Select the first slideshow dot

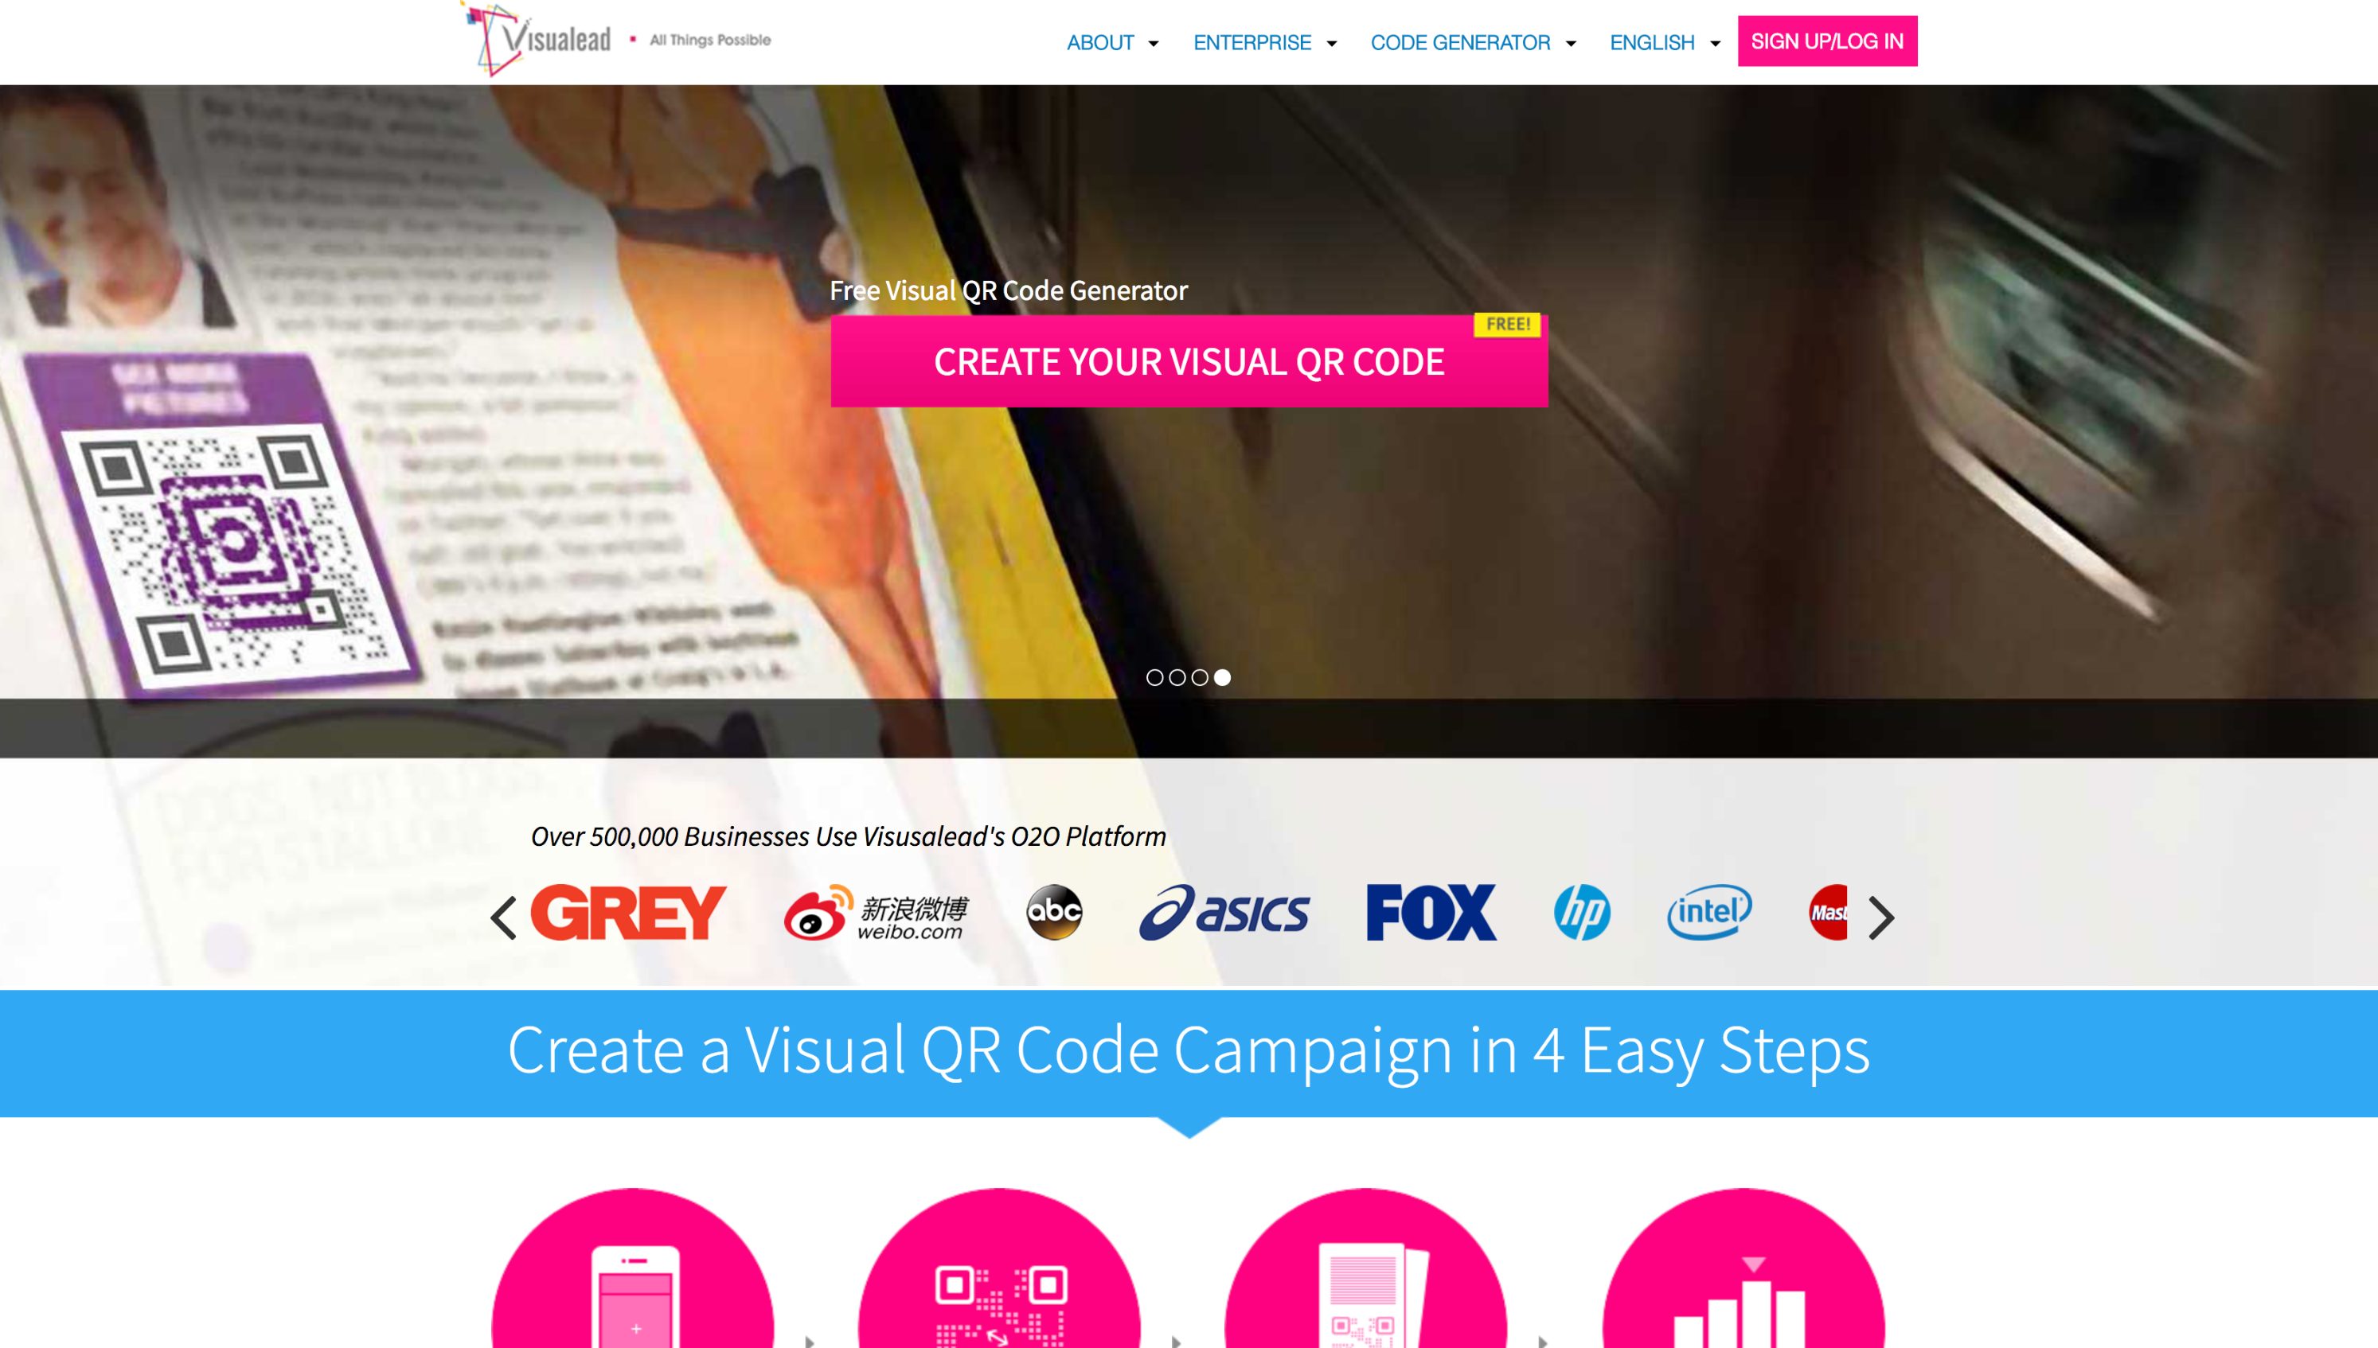tap(1154, 678)
